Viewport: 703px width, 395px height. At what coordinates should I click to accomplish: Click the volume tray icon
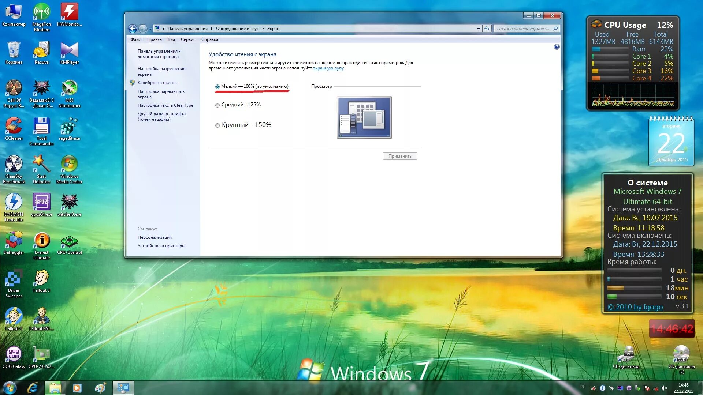664,388
